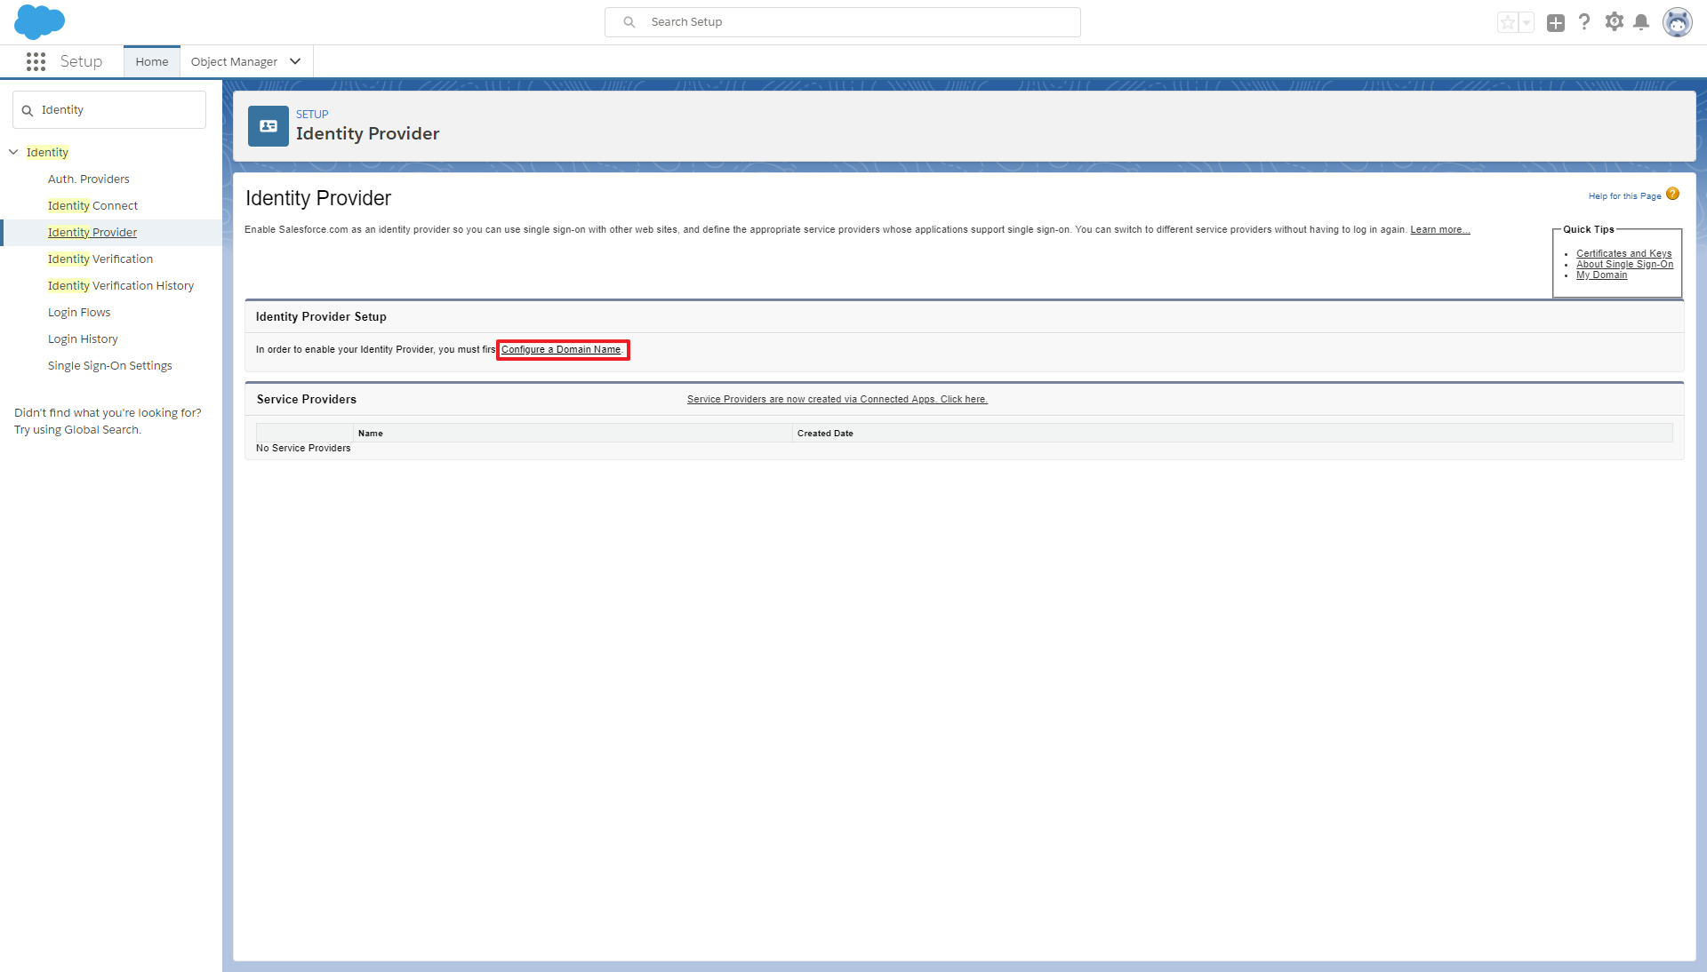Open the notifications bell
Image resolution: width=1707 pixels, height=972 pixels.
click(x=1641, y=22)
